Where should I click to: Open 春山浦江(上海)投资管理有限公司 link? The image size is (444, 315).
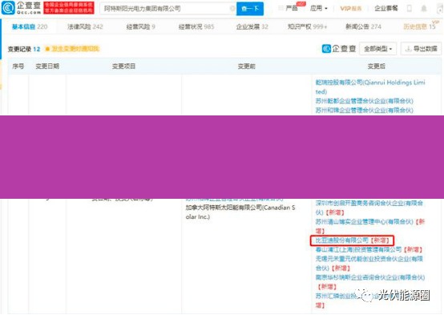coord(358,249)
